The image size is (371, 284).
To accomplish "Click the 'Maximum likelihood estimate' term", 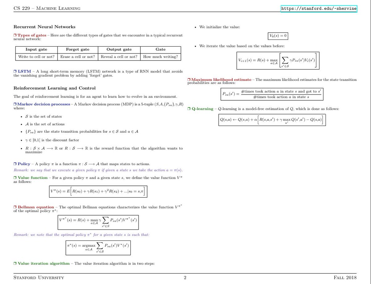I will pyautogui.click(x=221, y=80).
